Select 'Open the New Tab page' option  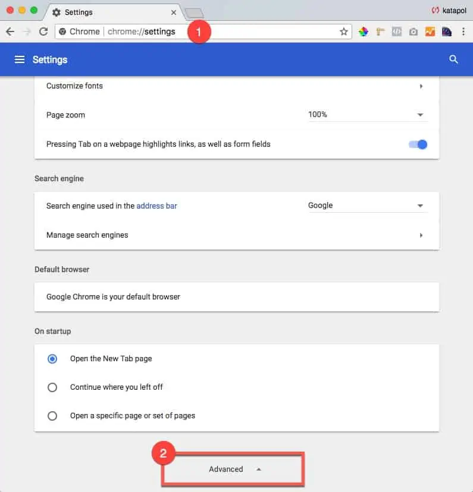pyautogui.click(x=52, y=359)
